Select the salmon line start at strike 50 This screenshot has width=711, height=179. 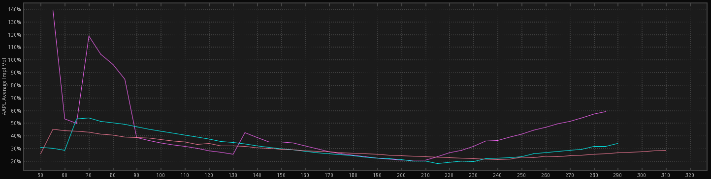40,154
